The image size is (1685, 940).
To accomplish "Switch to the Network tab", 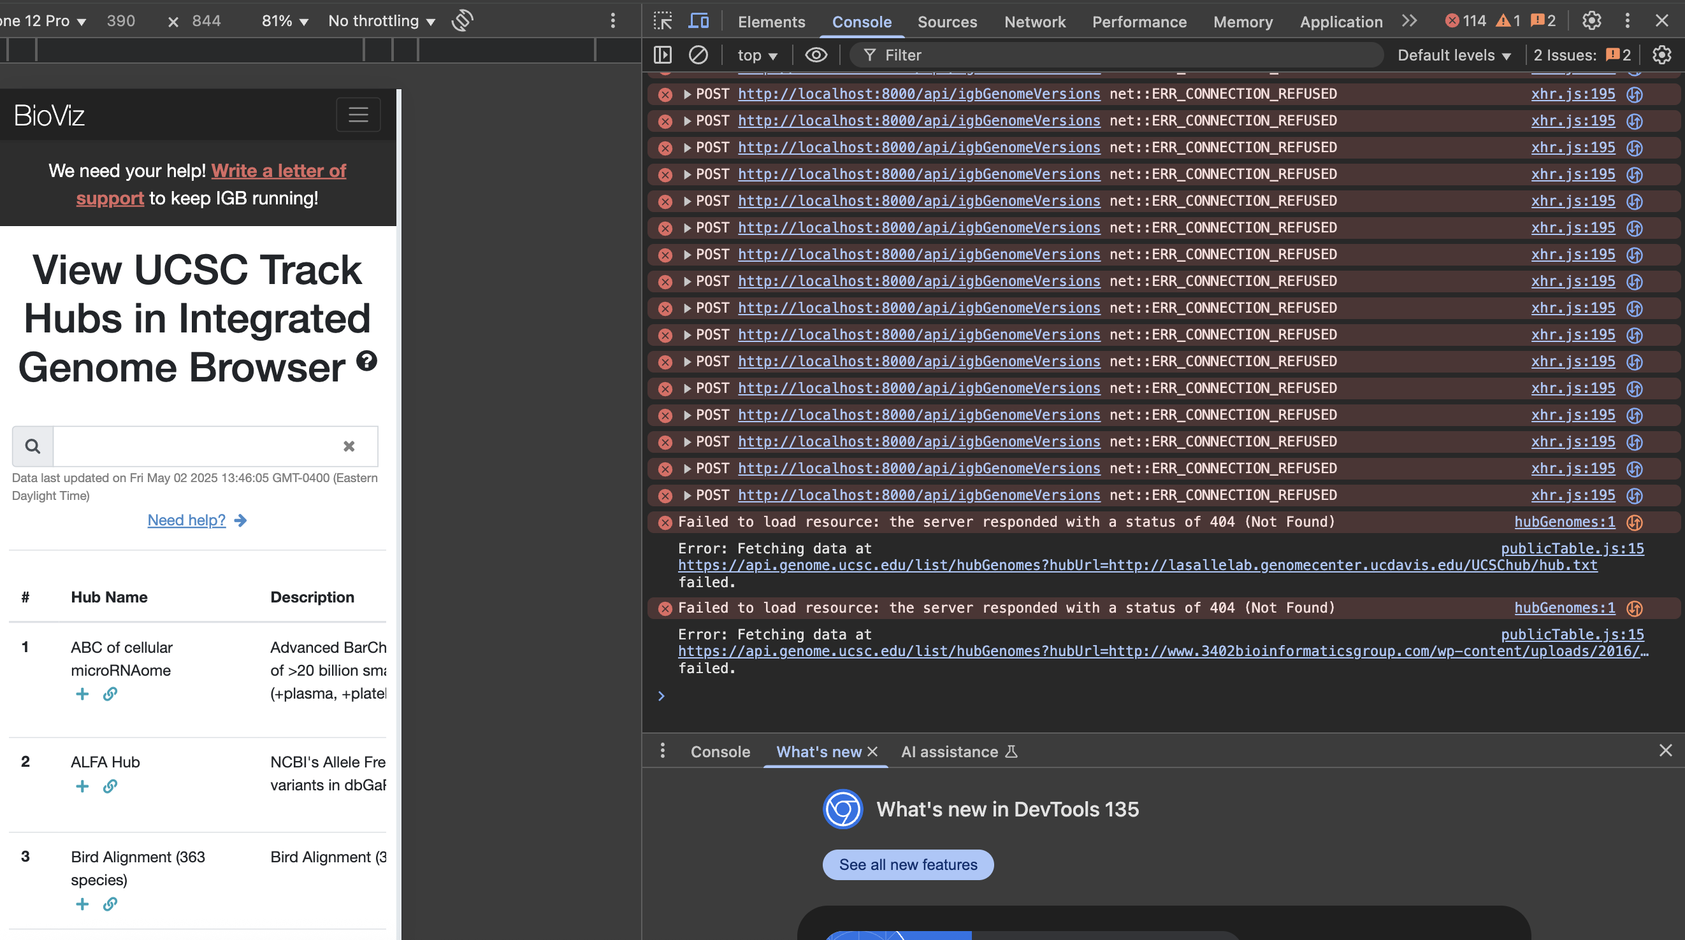I will [x=1034, y=22].
